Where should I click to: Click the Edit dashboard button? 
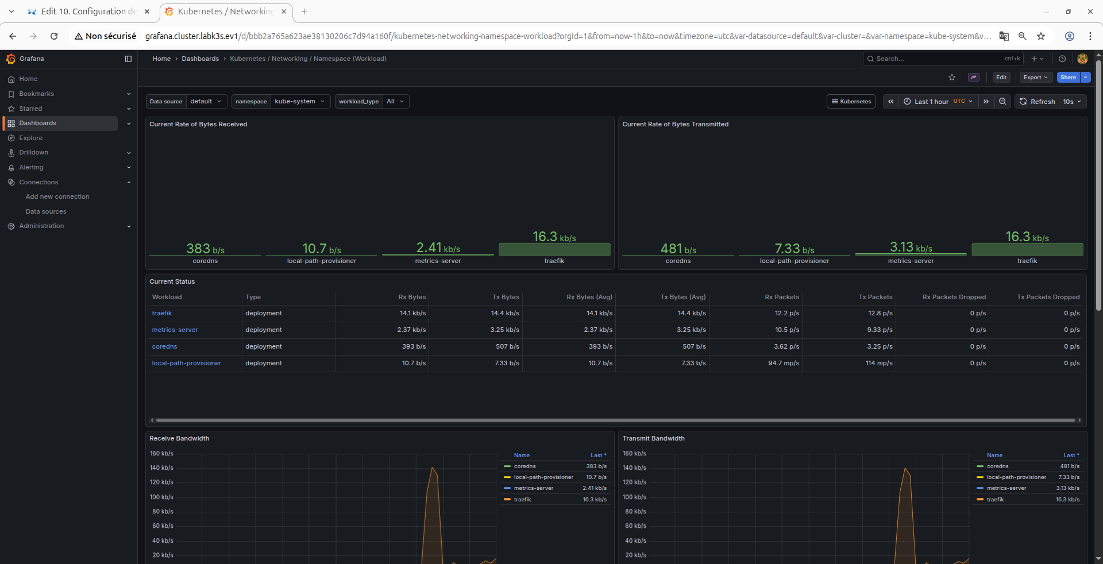click(1001, 78)
